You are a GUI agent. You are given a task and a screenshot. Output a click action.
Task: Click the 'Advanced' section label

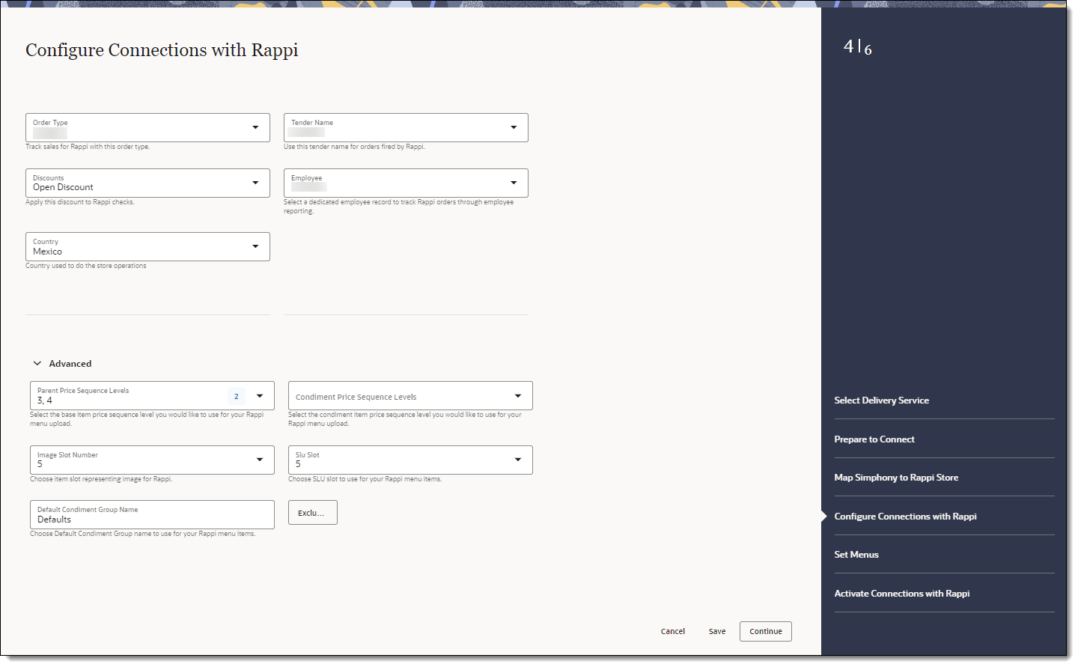coord(70,364)
